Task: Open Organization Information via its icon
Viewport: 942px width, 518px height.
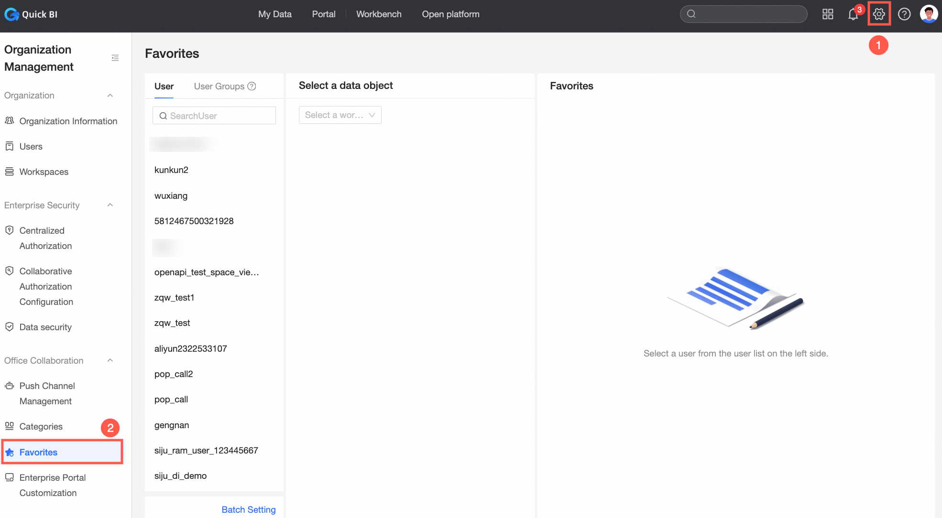Action: (10, 121)
